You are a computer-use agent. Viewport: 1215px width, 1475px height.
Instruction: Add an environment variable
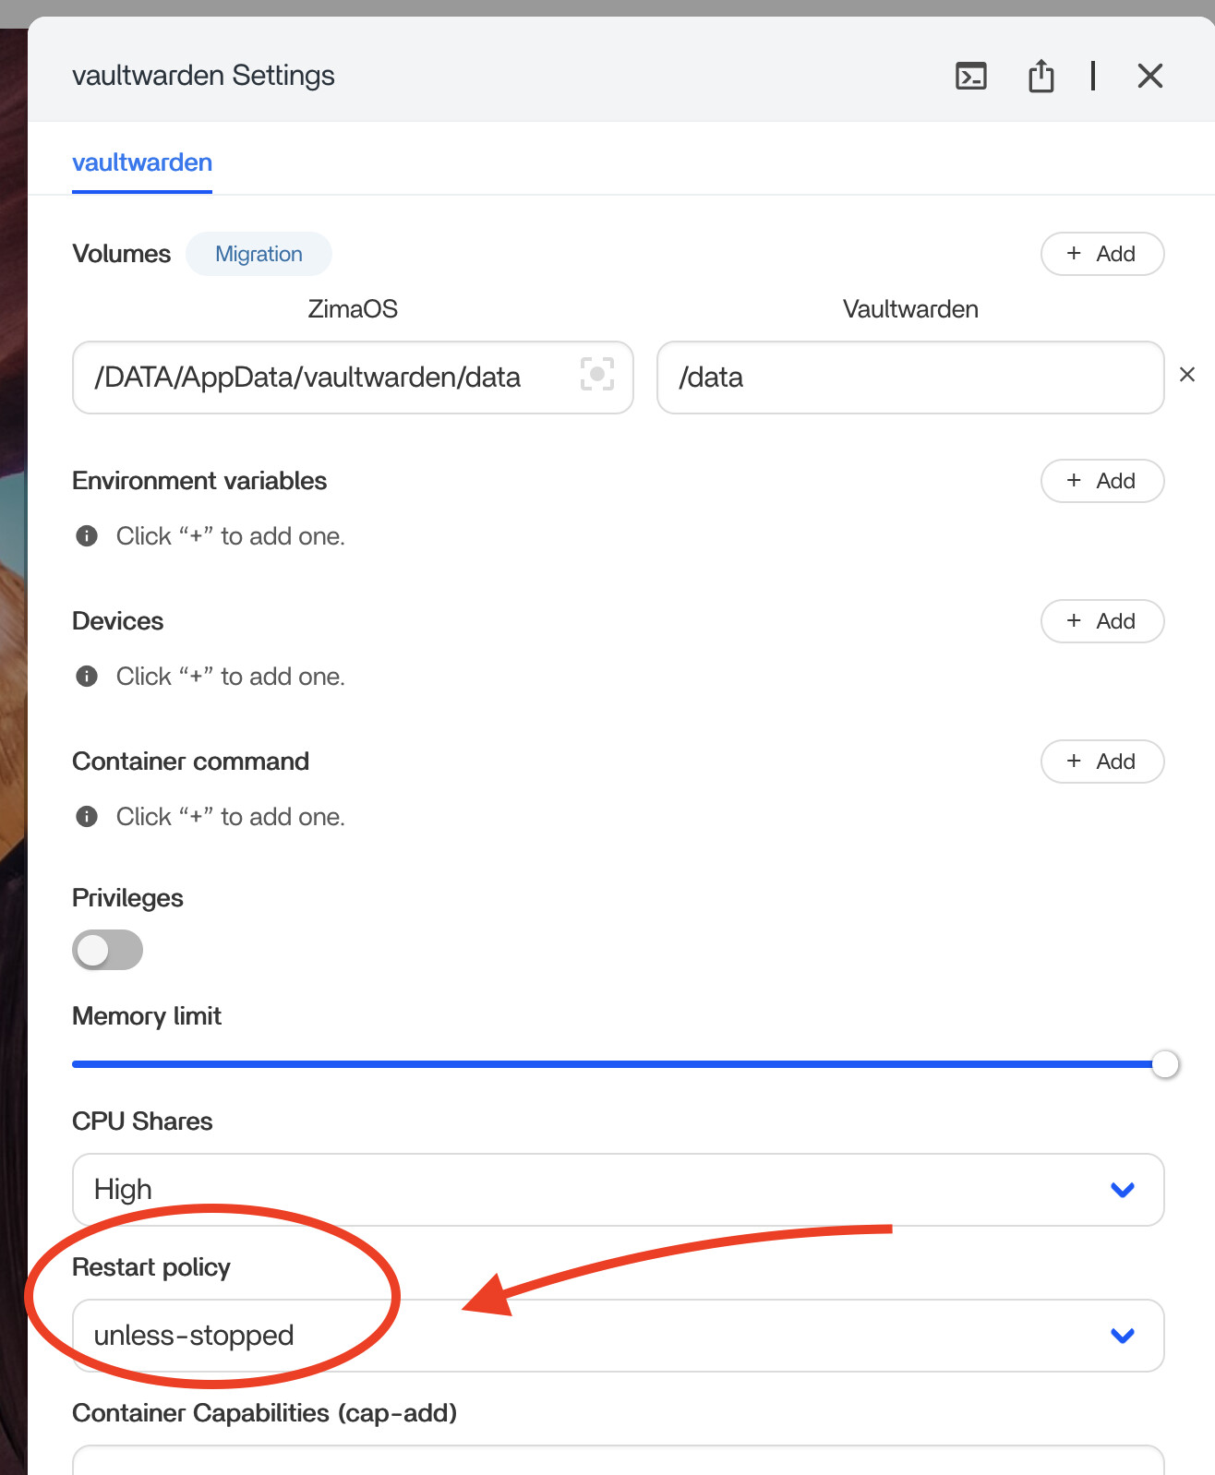(1101, 481)
